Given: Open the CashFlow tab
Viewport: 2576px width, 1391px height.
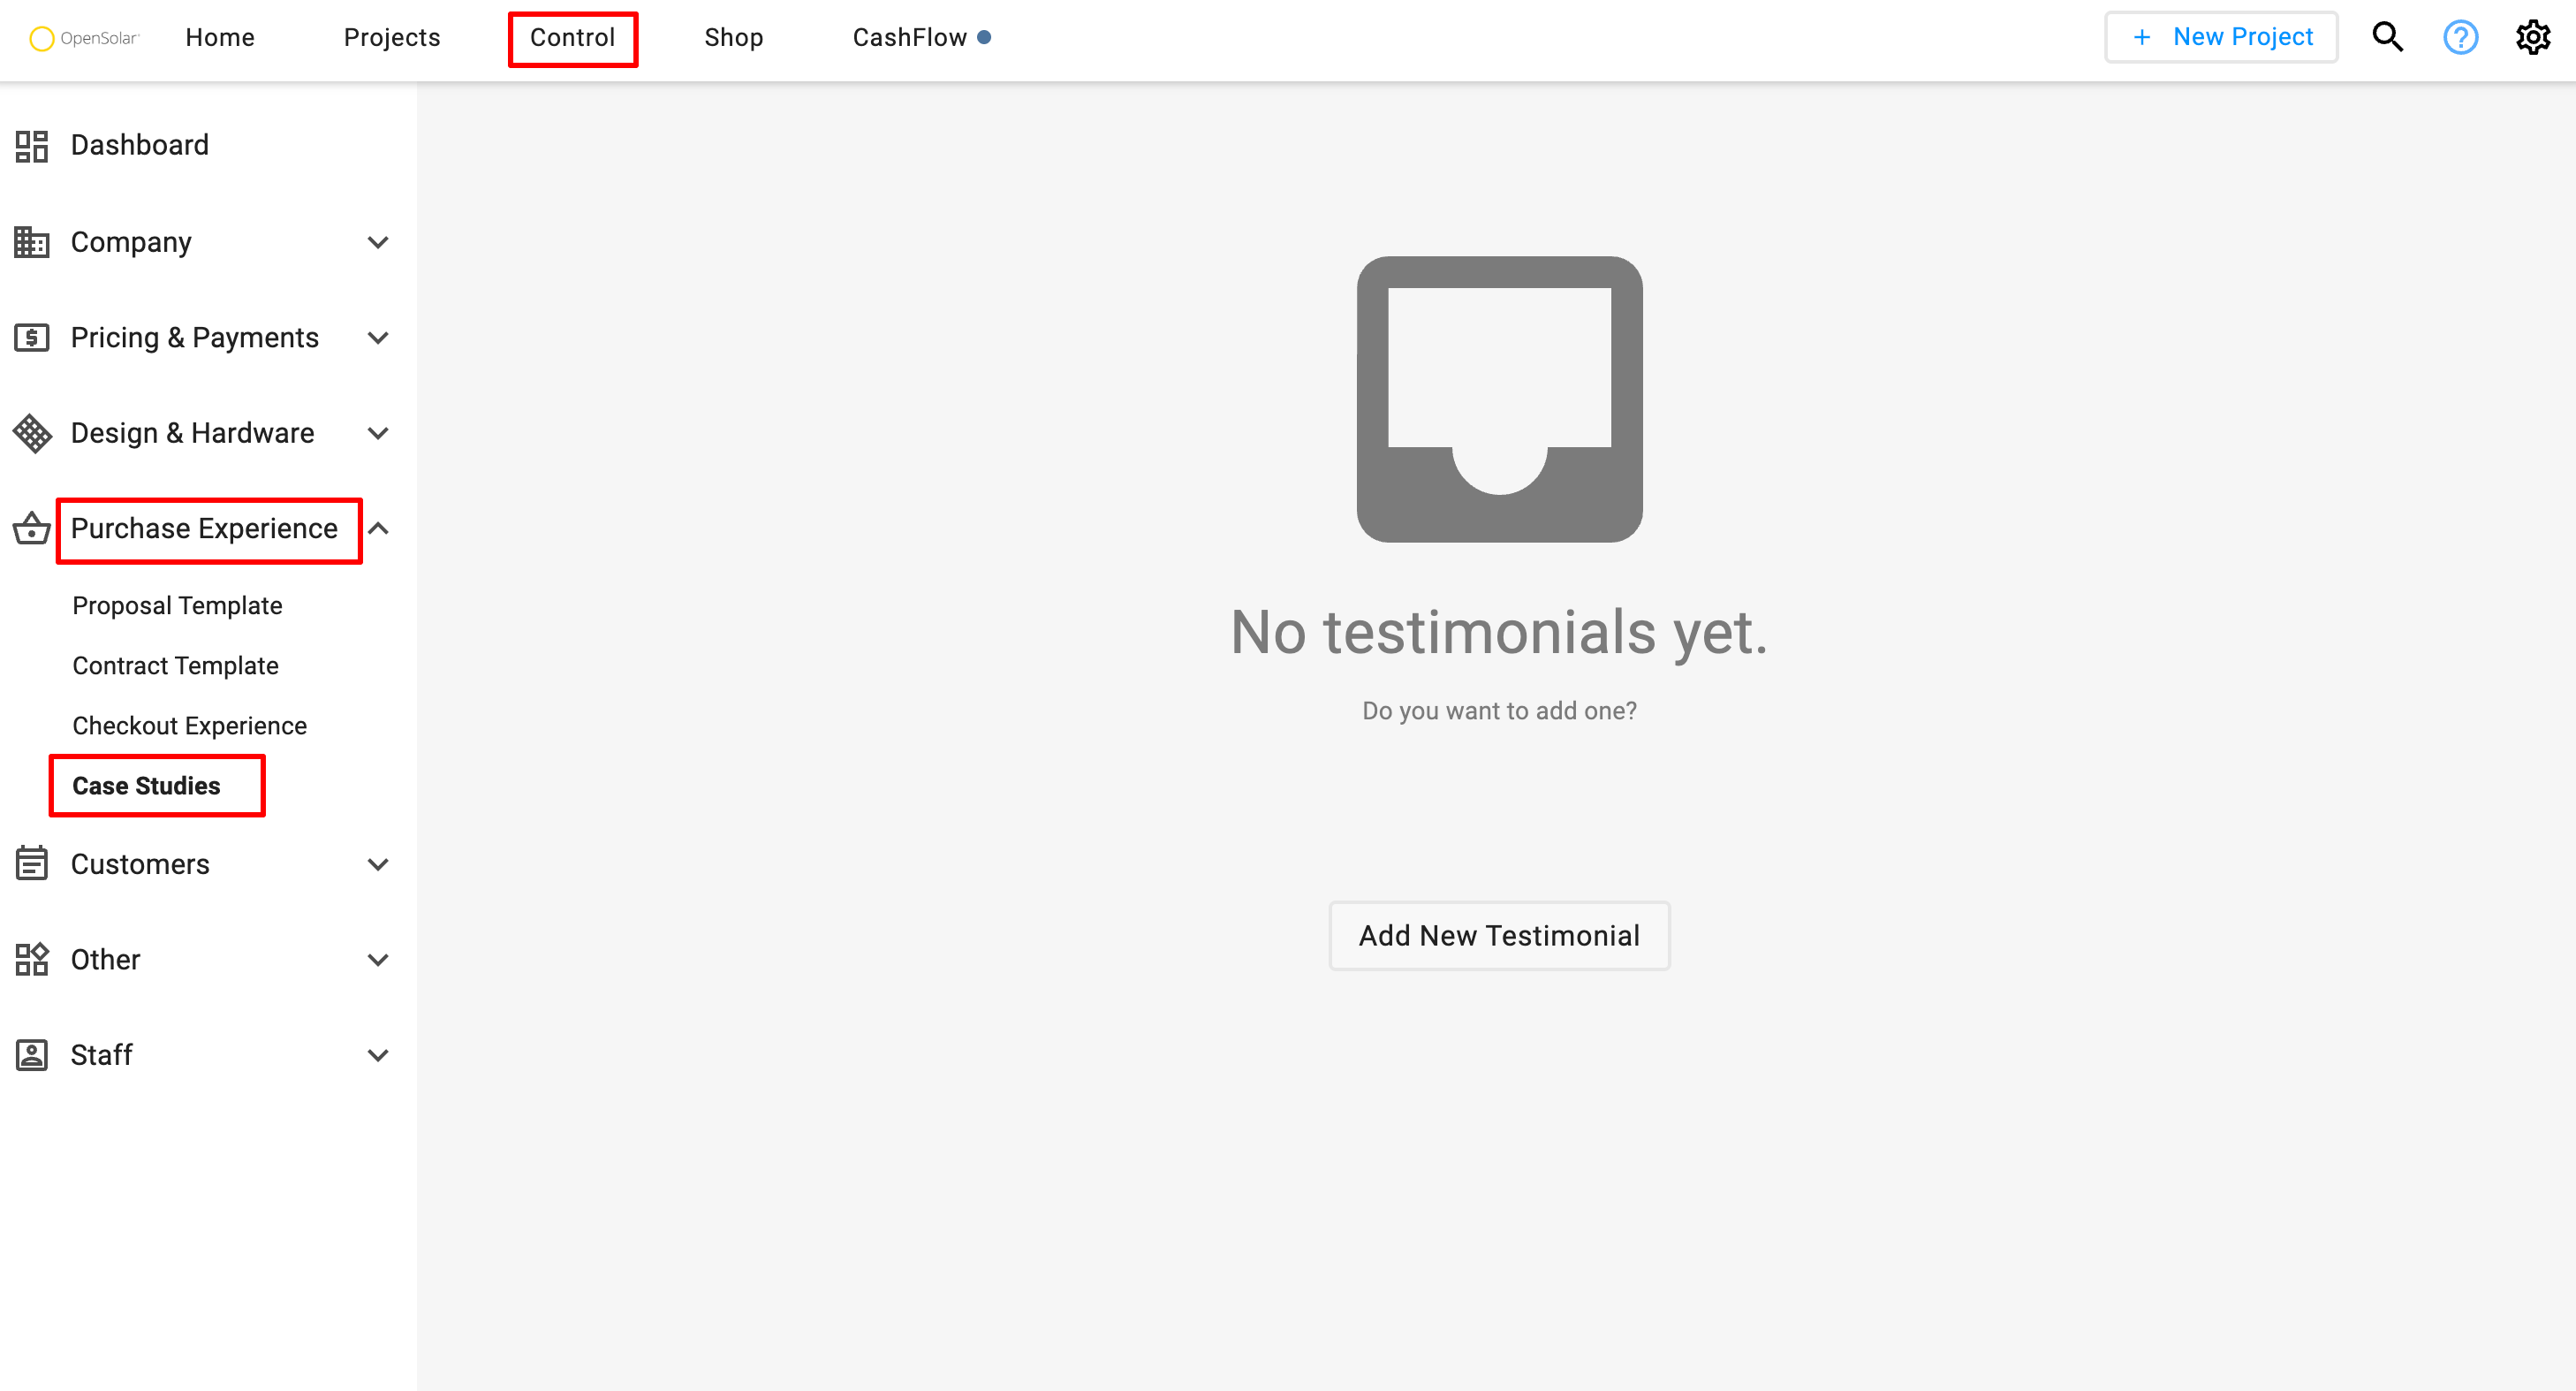Looking at the screenshot, I should coord(909,37).
